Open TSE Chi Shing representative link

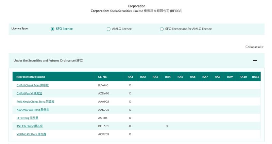(x=30, y=126)
